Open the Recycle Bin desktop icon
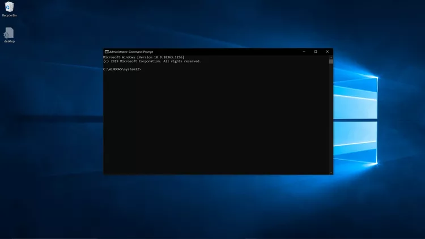Viewport: 425px width, 239px height. [x=9, y=7]
